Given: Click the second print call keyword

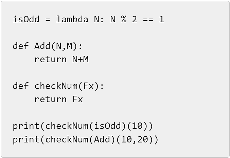Looking at the screenshot, I should pos(26,139).
